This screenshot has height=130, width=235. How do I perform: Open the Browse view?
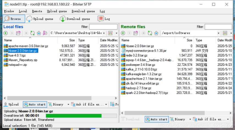14,19
